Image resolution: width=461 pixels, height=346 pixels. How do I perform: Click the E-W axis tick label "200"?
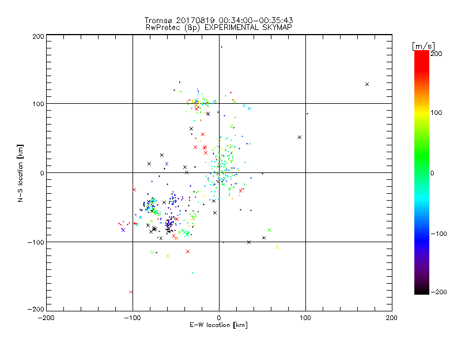392,318
